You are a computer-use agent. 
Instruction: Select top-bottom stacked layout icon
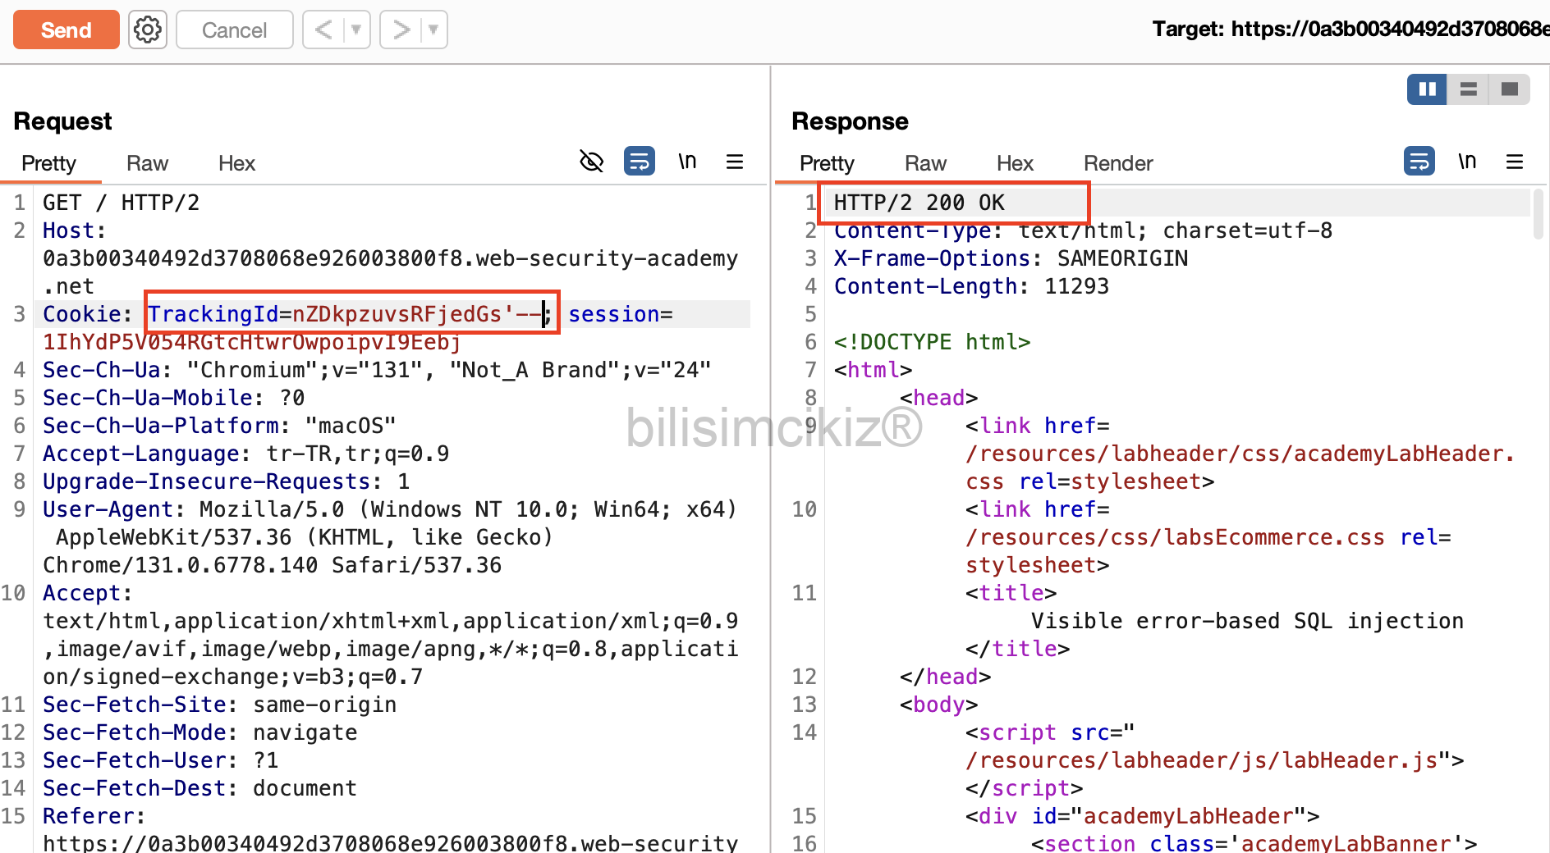(x=1469, y=89)
